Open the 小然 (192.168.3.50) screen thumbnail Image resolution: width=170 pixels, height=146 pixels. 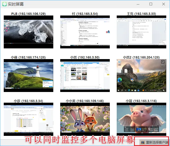(x=85, y=75)
